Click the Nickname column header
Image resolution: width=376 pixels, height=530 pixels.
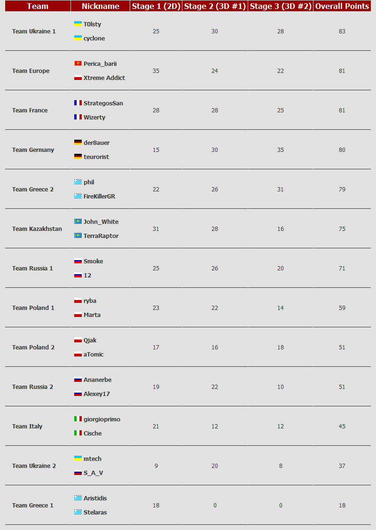100,6
